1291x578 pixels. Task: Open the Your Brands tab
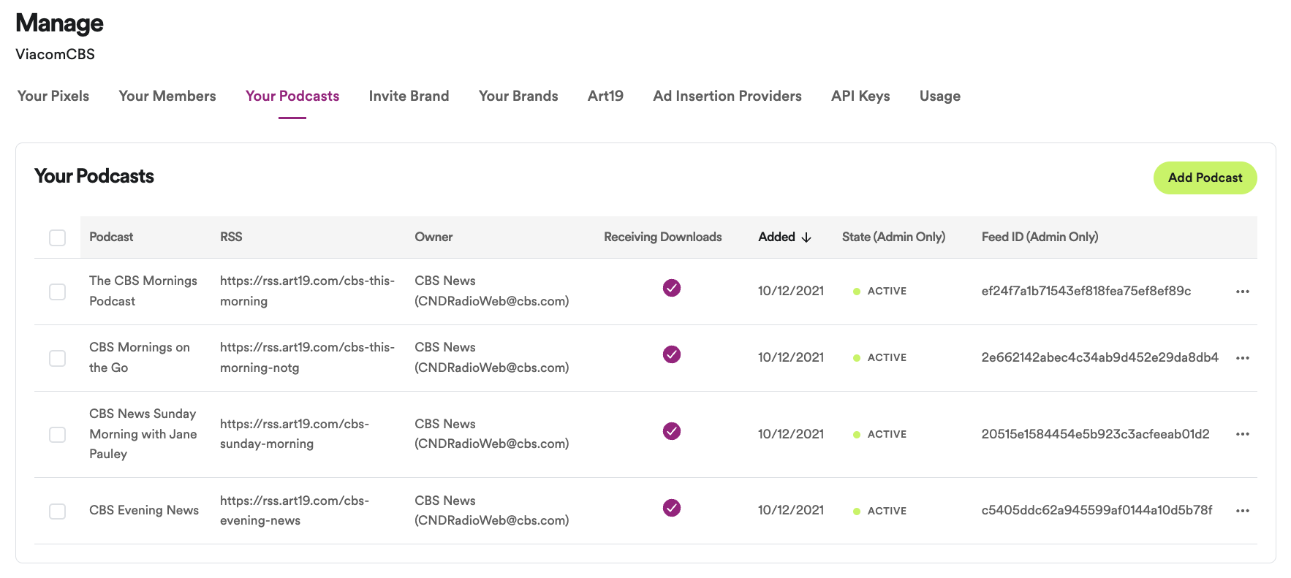point(518,96)
